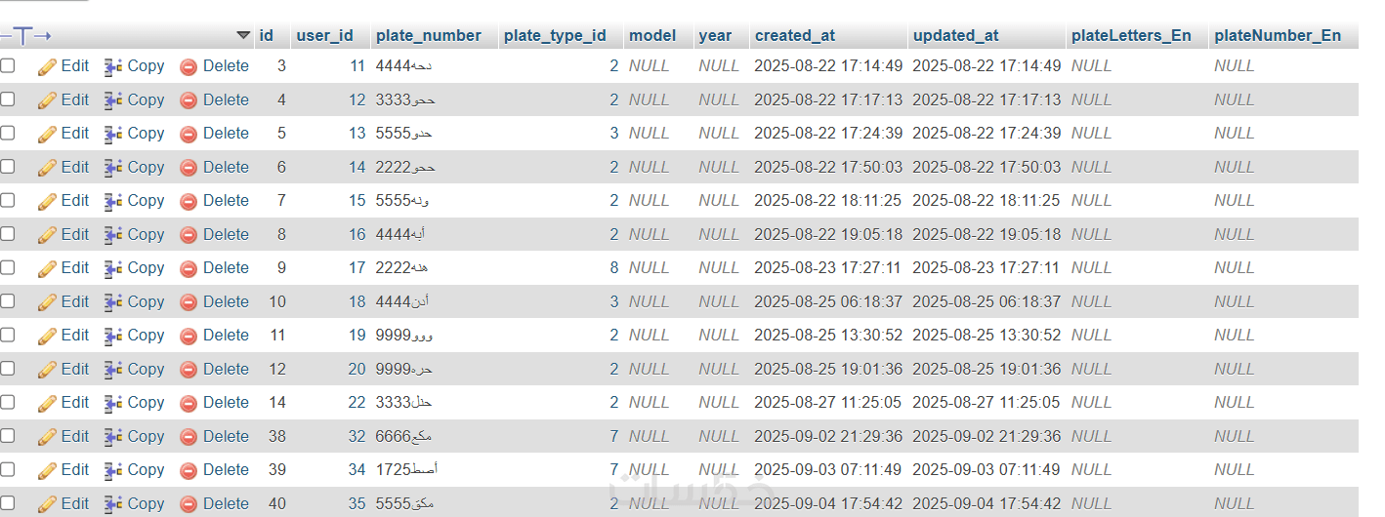Click the Copy icon for row id 5
Screen dimensions: 1385x517
point(113,134)
